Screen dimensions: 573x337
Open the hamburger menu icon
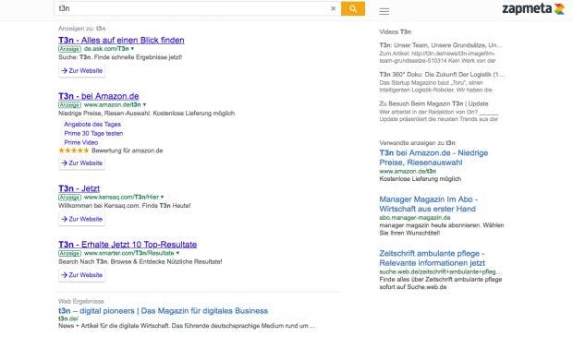tap(384, 11)
